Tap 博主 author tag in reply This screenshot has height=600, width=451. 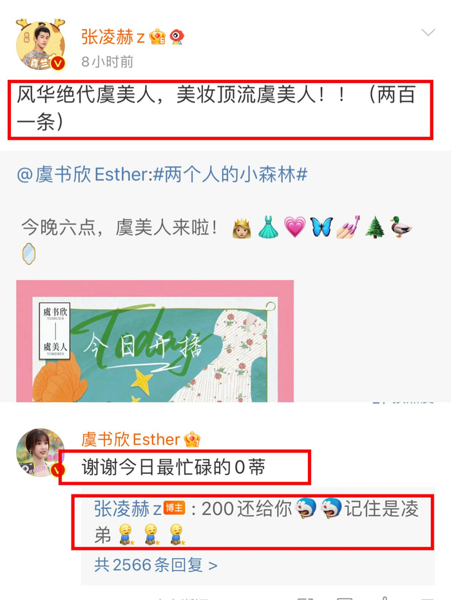[175, 508]
